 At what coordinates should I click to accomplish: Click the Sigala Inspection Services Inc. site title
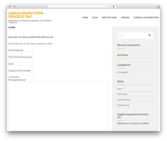coord(26,15)
